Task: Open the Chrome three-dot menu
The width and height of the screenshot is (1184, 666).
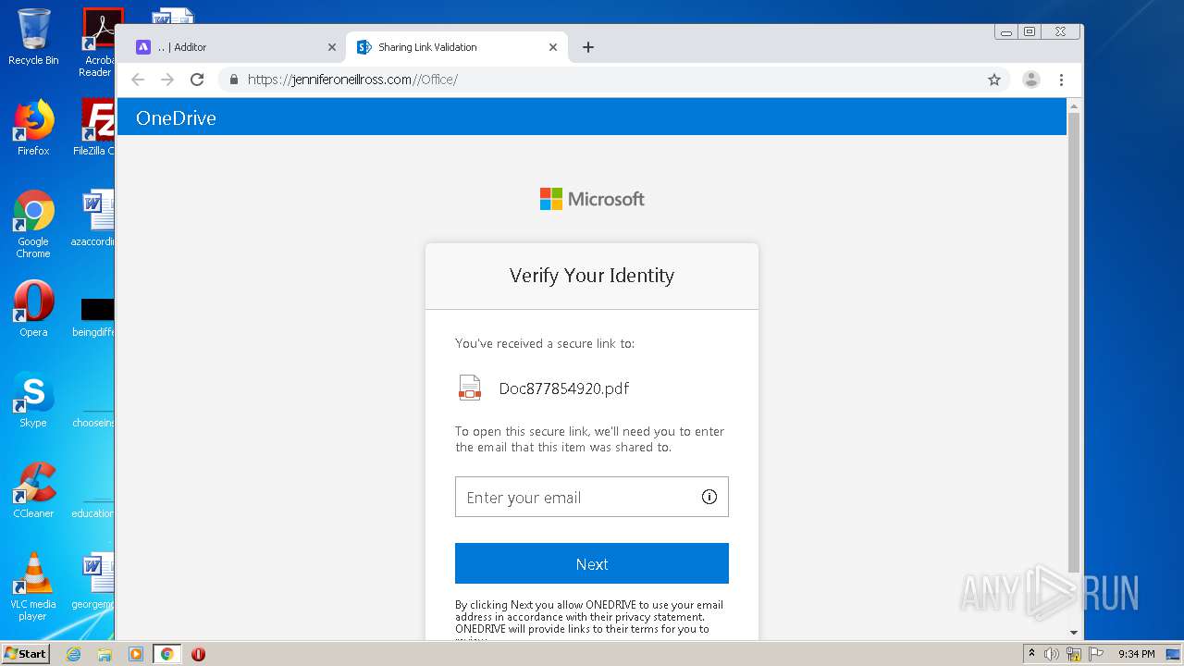Action: click(x=1062, y=80)
